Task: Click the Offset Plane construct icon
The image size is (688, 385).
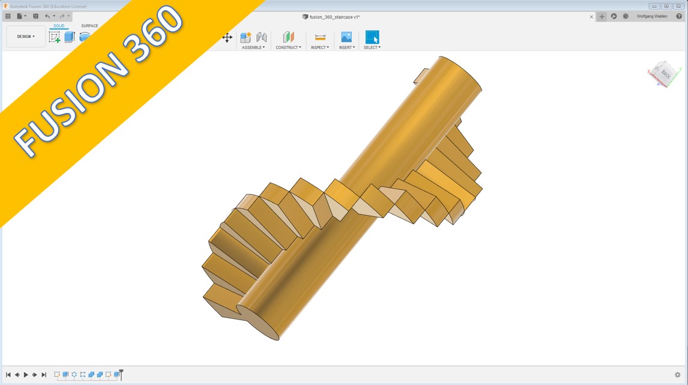Action: (288, 37)
